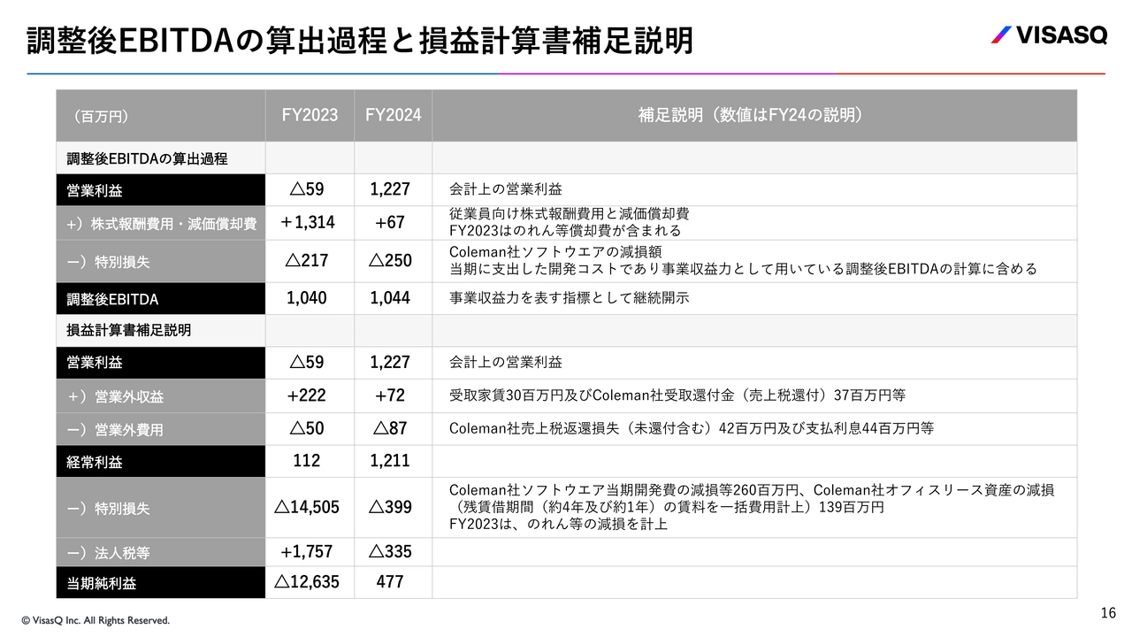
Task: Click the note Coleman社ソフトウエアの減損額
Action: (555, 252)
